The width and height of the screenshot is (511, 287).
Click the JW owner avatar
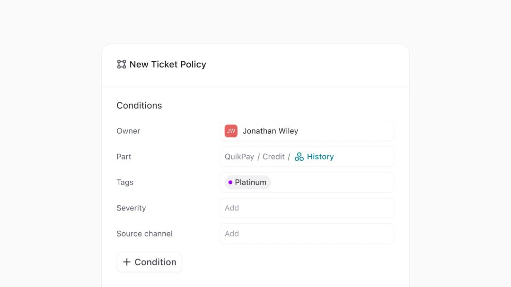coord(231,131)
